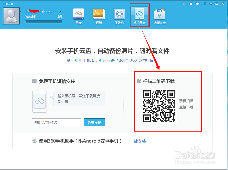
Task: Click the storage level progress bar
Action: (x=44, y=22)
